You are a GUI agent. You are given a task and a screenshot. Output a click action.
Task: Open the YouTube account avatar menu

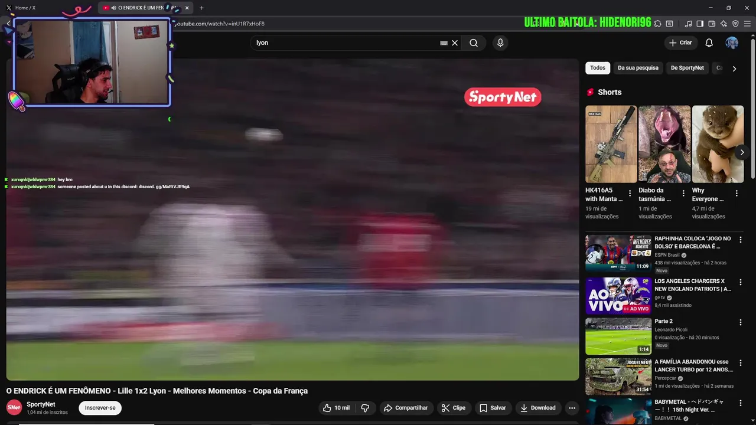732,42
